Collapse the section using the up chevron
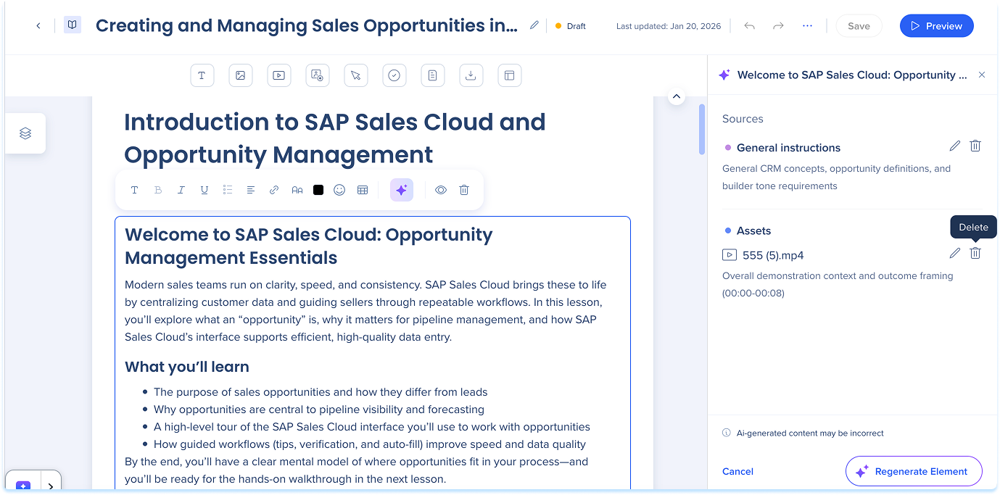This screenshot has height=495, width=1000. tap(676, 96)
